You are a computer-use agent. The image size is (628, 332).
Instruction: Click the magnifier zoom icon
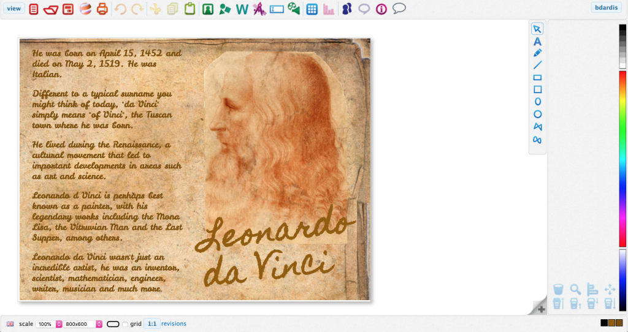coord(575,289)
